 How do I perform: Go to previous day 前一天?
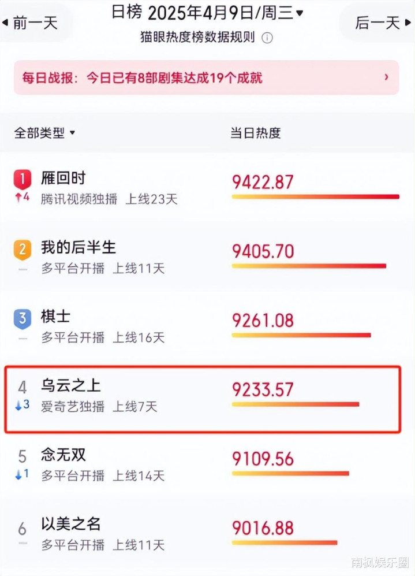(35, 23)
